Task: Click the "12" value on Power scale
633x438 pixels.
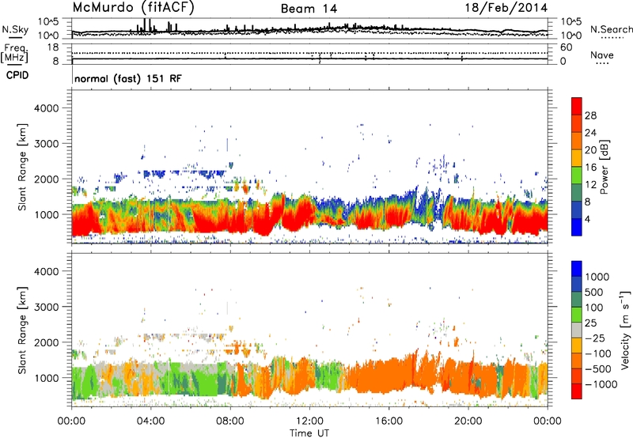Action: (x=590, y=185)
